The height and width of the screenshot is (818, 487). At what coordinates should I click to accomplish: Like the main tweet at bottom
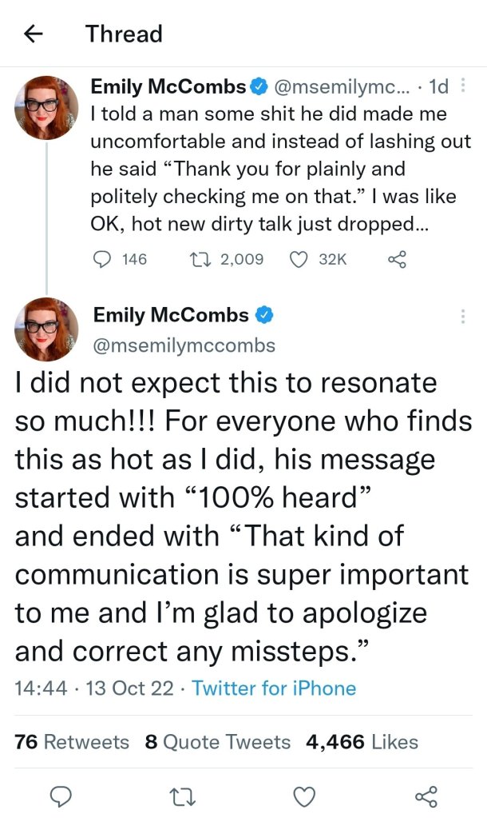pos(303,795)
